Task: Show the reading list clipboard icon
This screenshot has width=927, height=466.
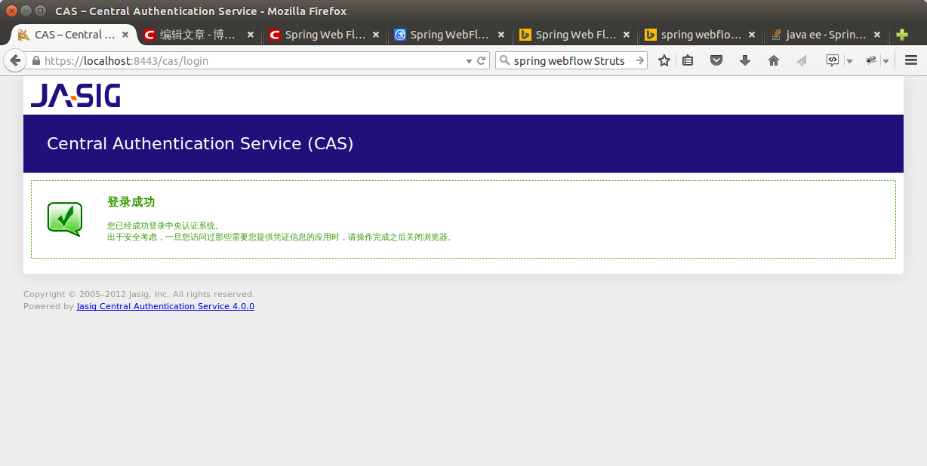Action: 688,60
